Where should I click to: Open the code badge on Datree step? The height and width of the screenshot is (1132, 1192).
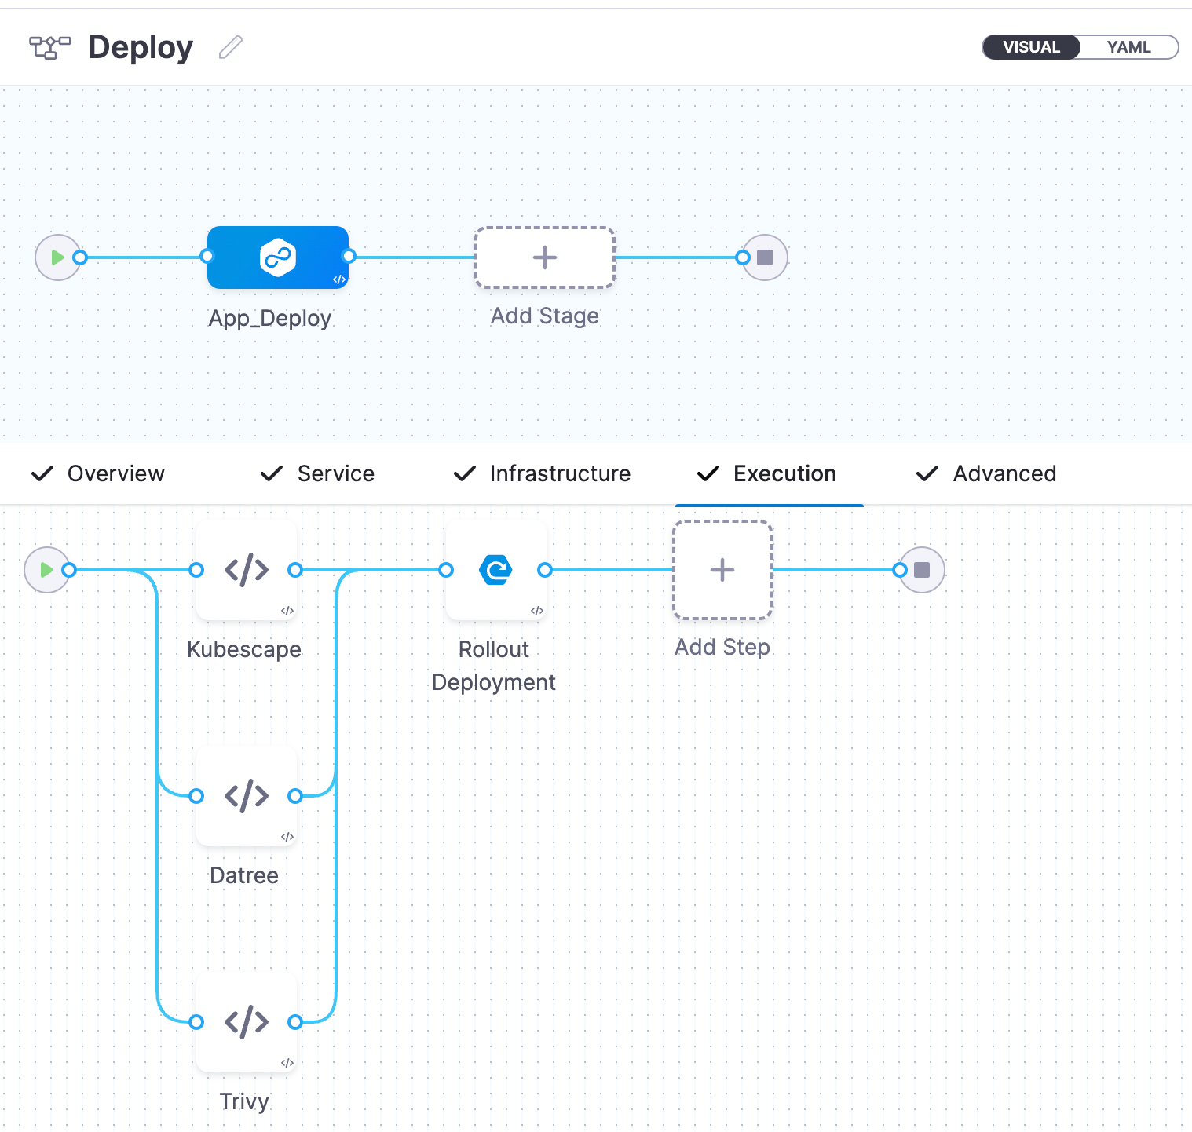[x=287, y=837]
